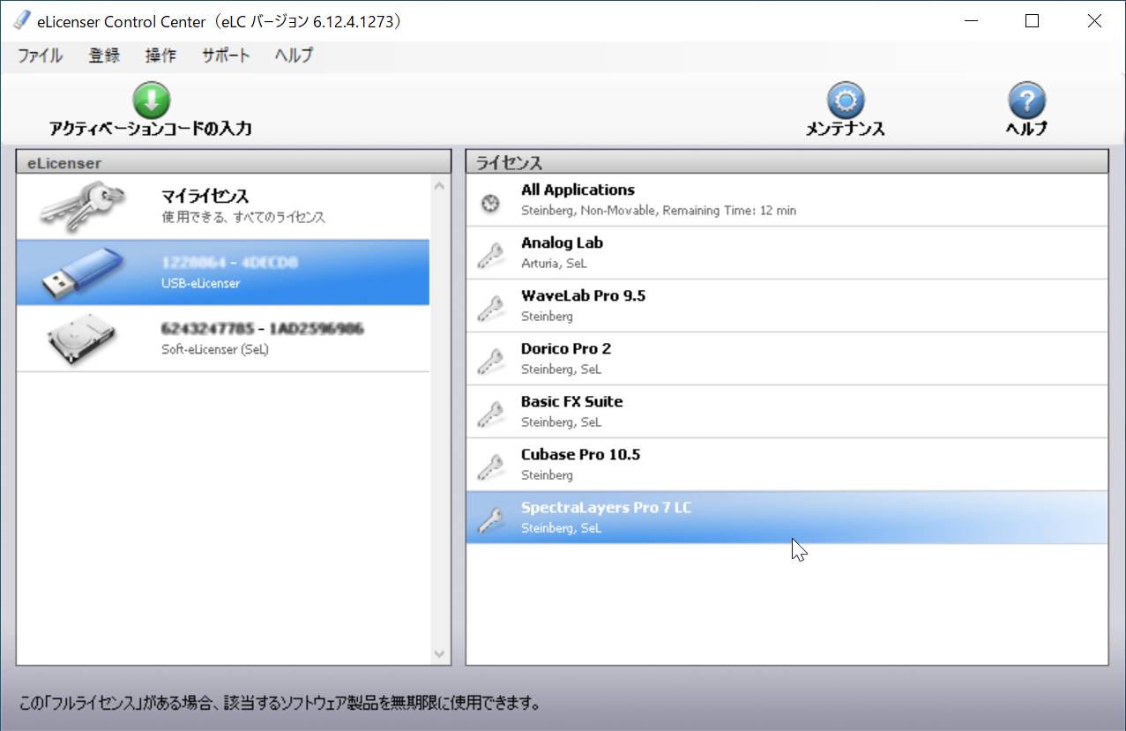
Task: Open the 登録 menu
Action: tap(104, 56)
